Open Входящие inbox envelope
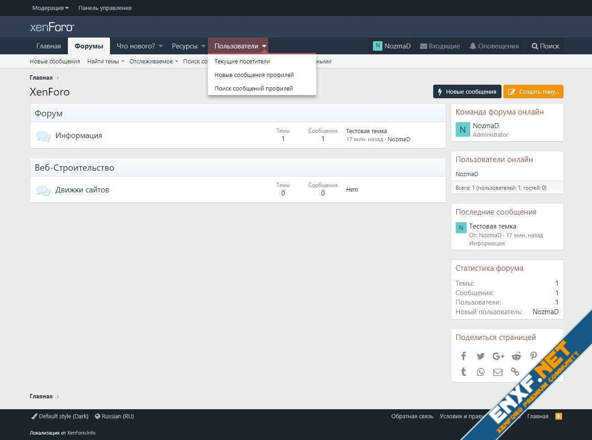 (x=440, y=46)
